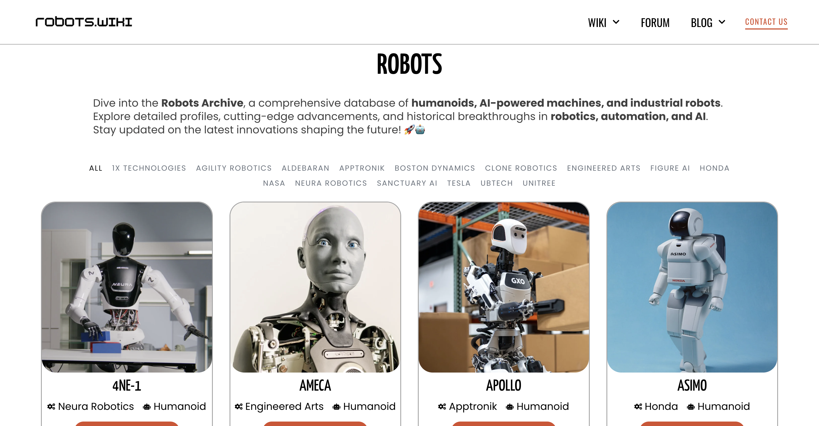Select the All filter tab
The image size is (819, 426).
pos(96,168)
